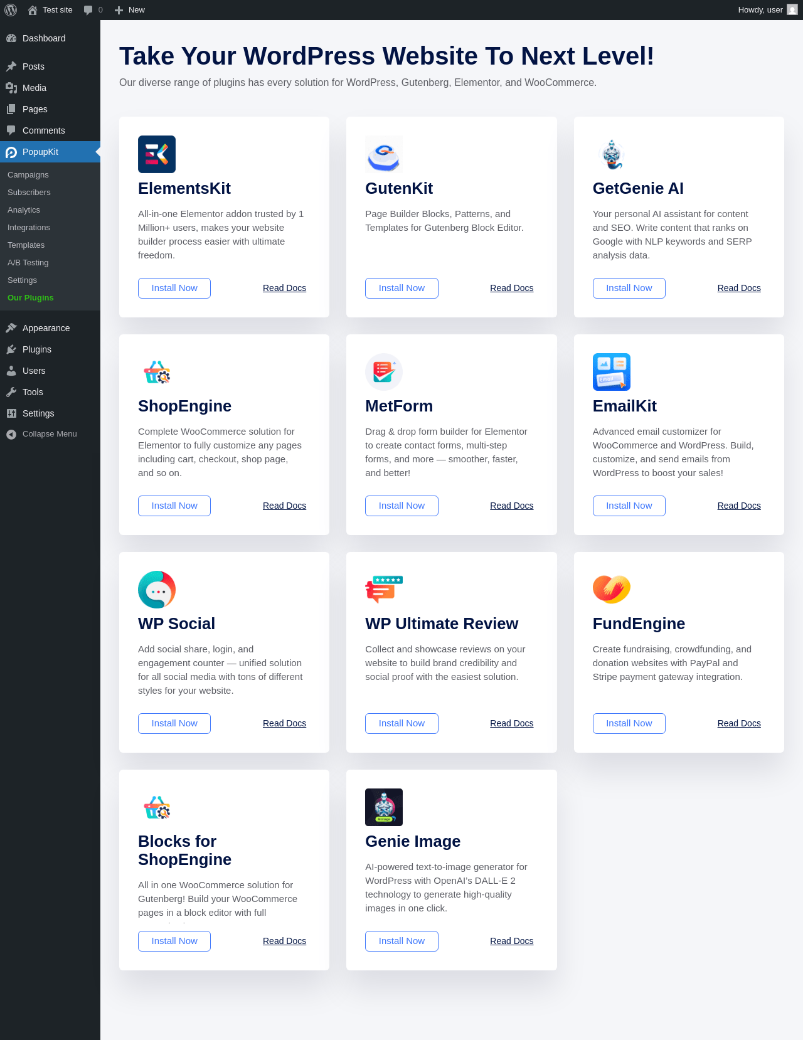Viewport: 803px width, 1040px height.
Task: Select Our Plugins submenu item
Action: point(31,298)
